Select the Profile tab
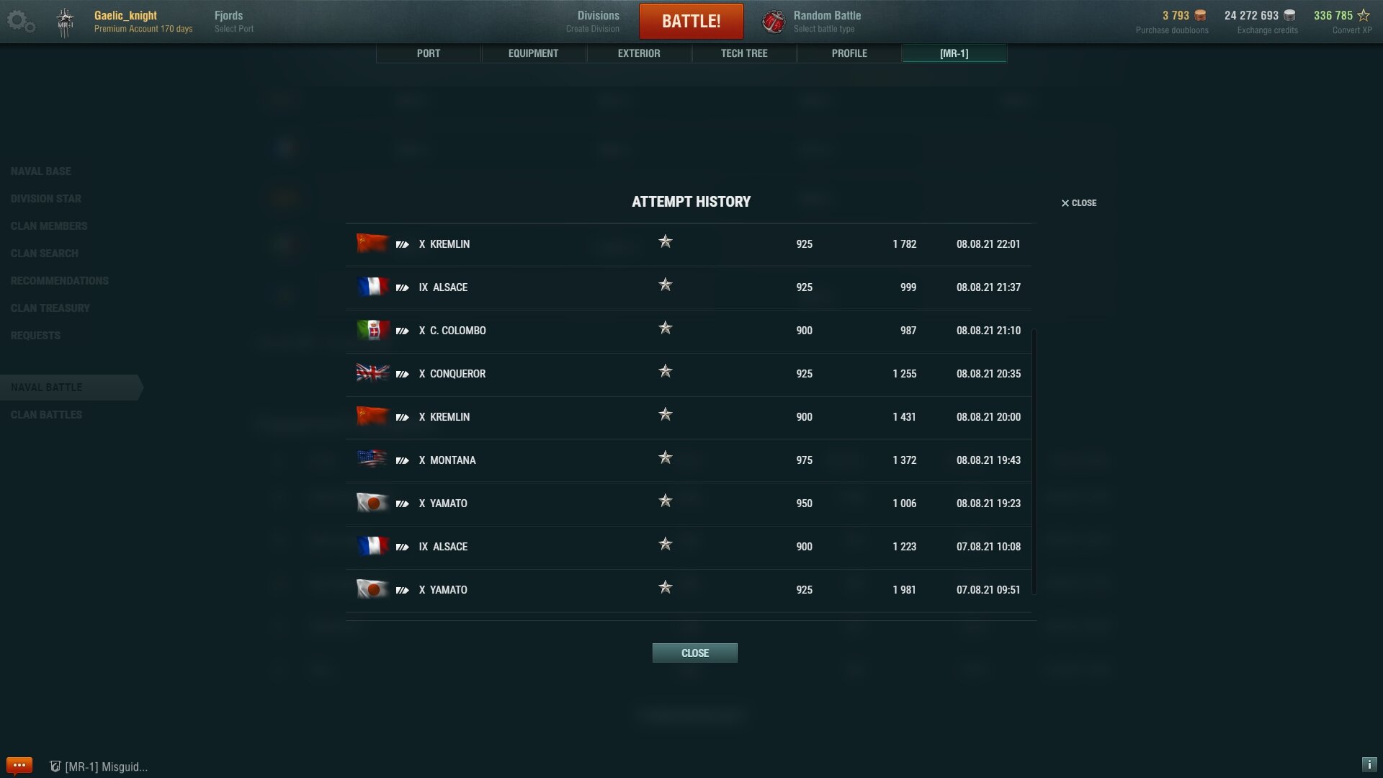 click(849, 53)
